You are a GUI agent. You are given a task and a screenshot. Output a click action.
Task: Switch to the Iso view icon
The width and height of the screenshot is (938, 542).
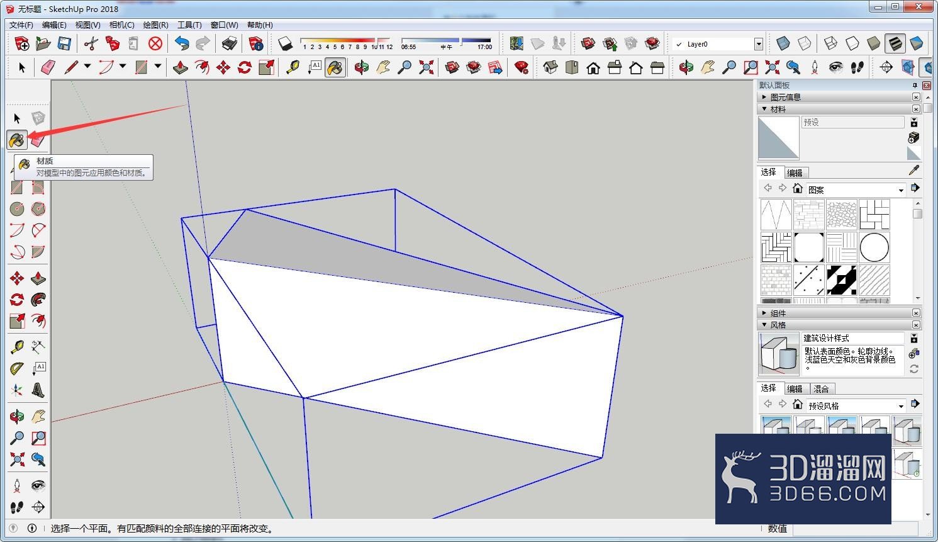(550, 67)
